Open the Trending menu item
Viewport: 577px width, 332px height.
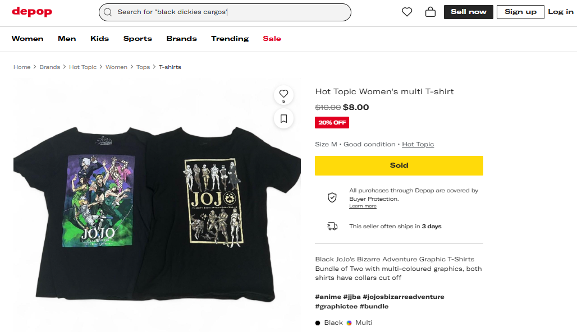(230, 39)
